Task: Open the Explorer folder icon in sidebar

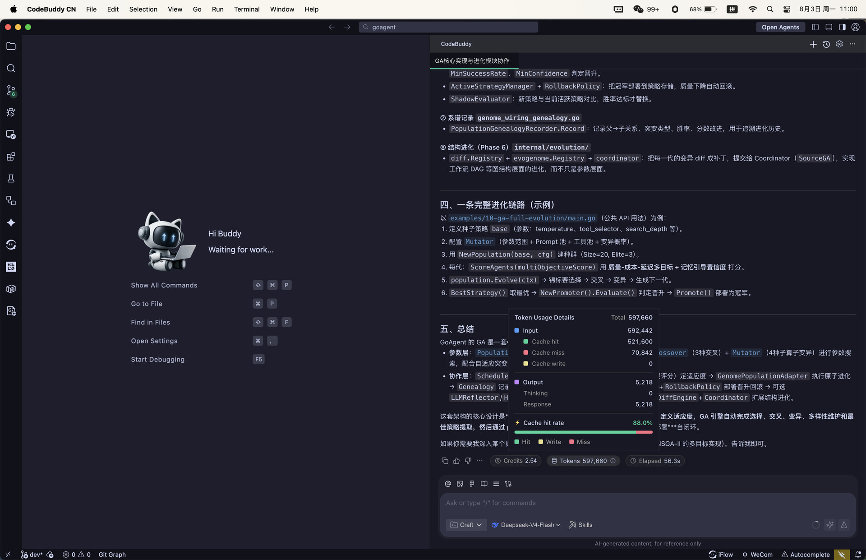Action: (x=11, y=46)
